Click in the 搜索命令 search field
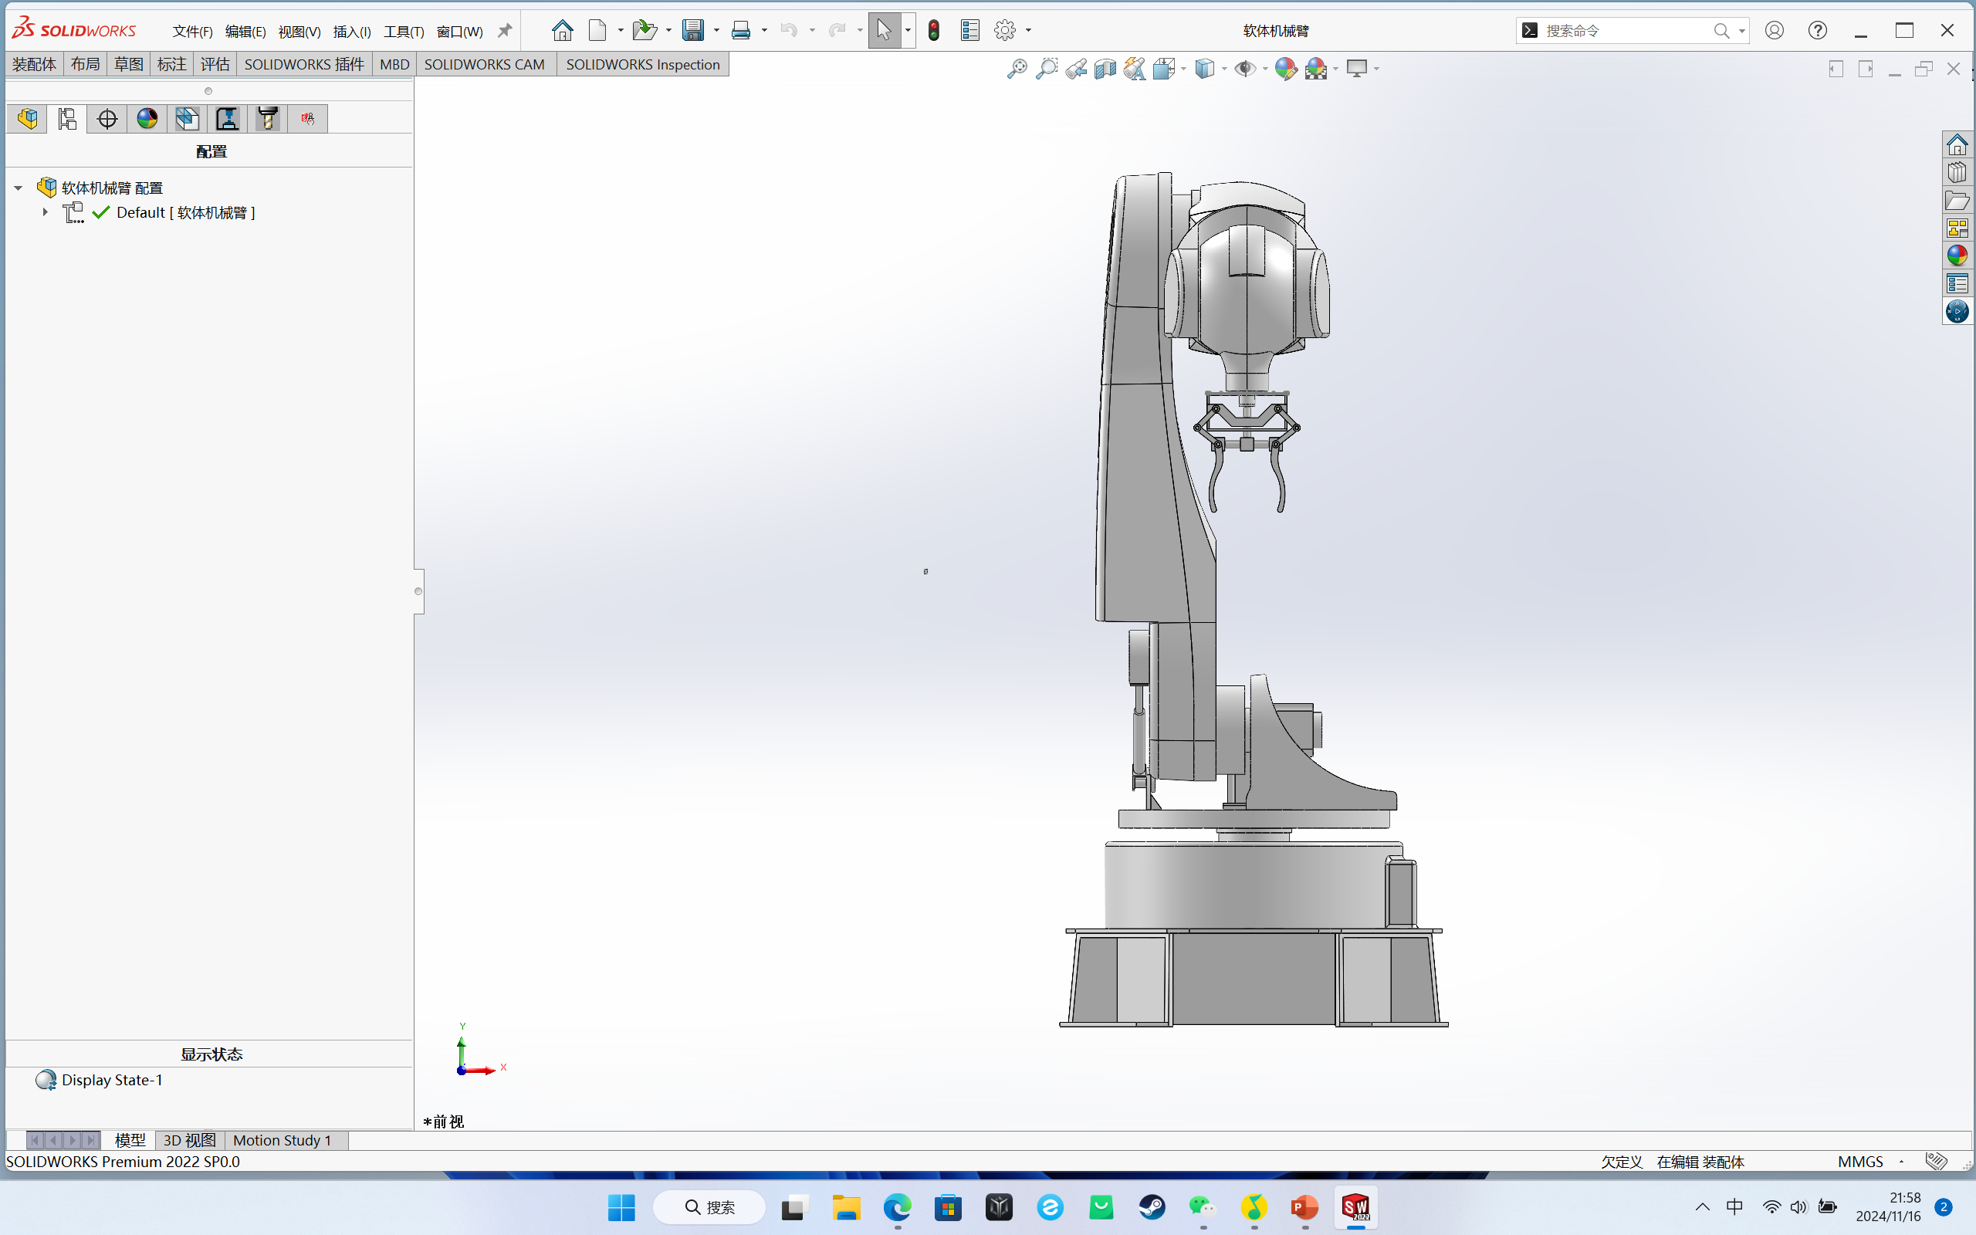Image resolution: width=1976 pixels, height=1235 pixels. click(x=1626, y=30)
